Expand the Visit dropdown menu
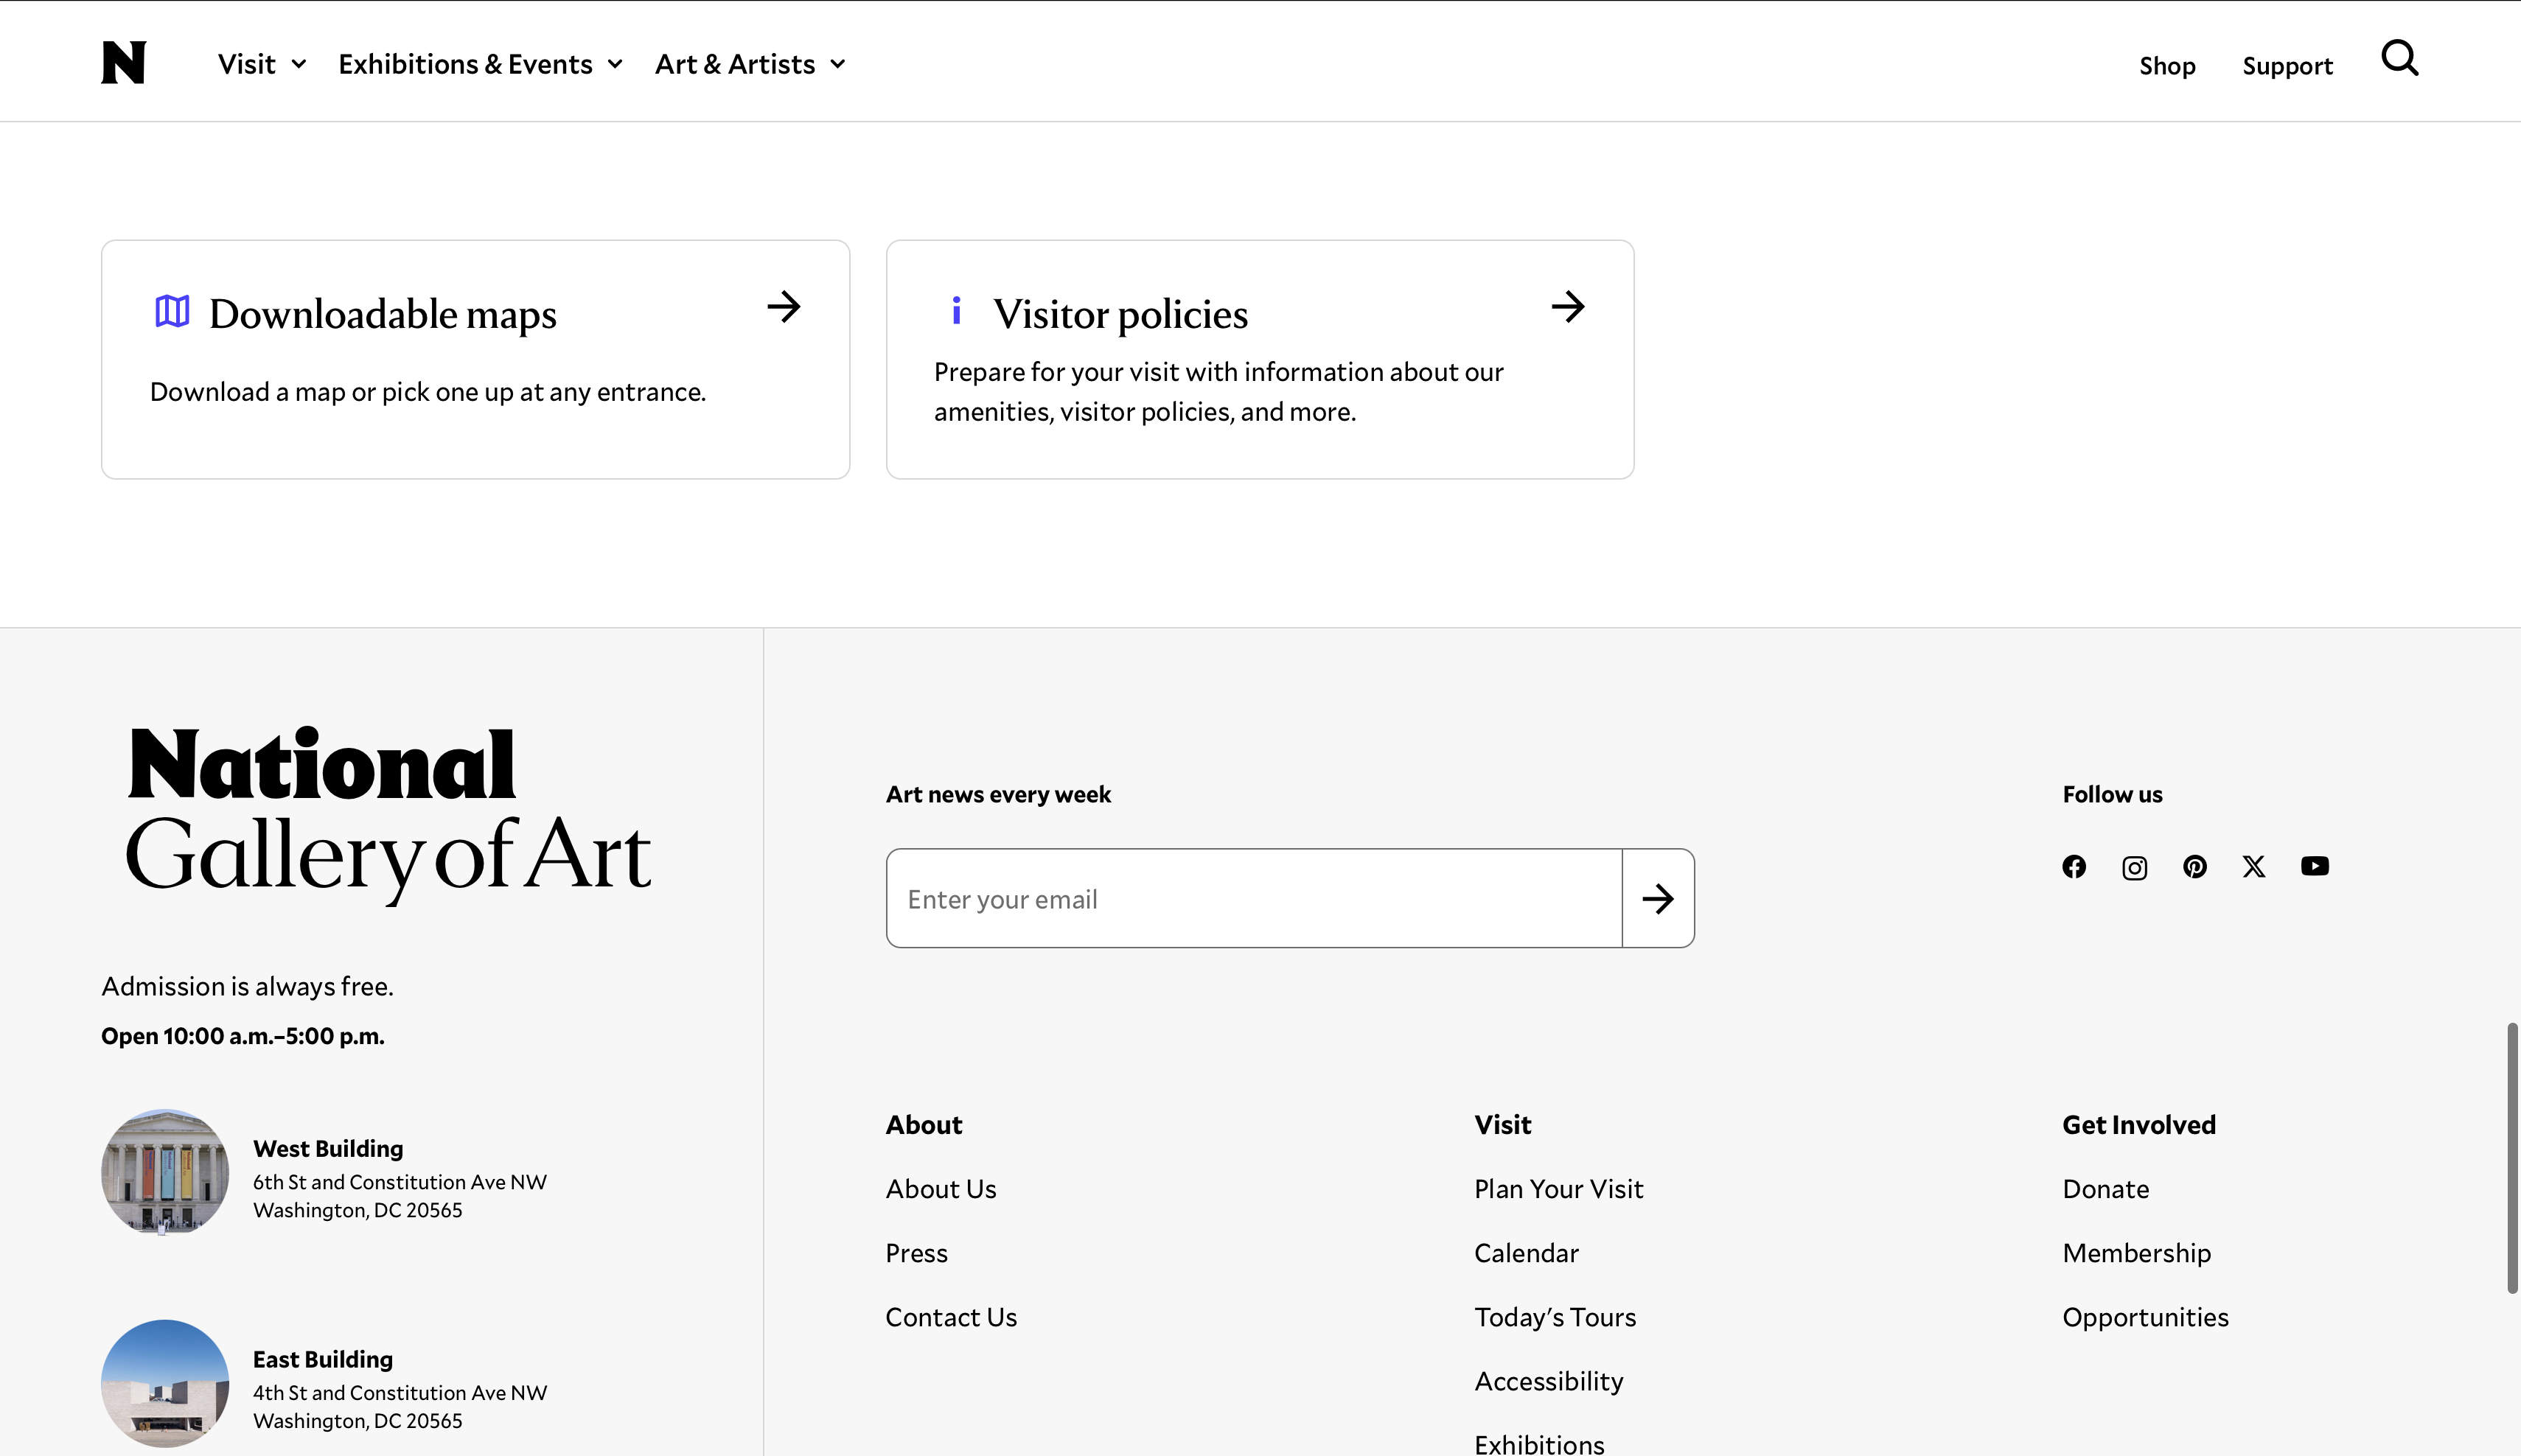This screenshot has height=1456, width=2521. 262,64
